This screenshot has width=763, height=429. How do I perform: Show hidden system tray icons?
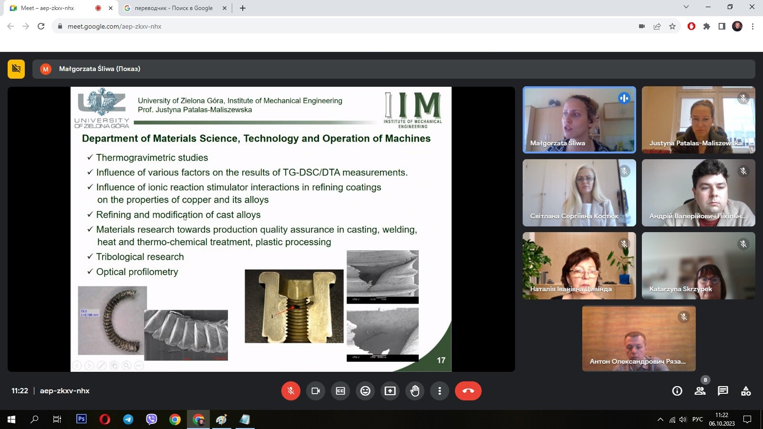(x=660, y=419)
